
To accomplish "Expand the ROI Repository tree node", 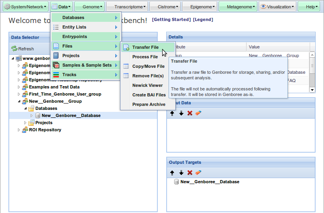I will [x=19, y=130].
